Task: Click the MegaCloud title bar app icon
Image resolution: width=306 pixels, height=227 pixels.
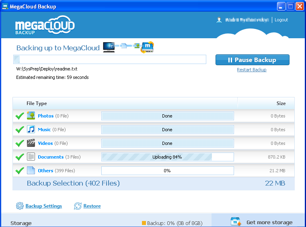Action: point(5,6)
